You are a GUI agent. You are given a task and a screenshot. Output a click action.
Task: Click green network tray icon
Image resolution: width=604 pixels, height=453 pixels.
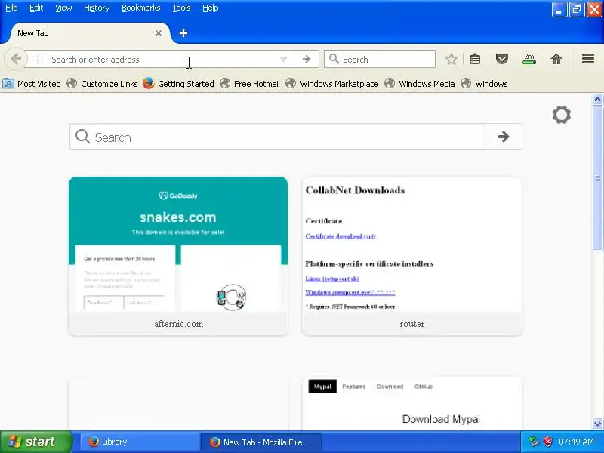tap(534, 442)
